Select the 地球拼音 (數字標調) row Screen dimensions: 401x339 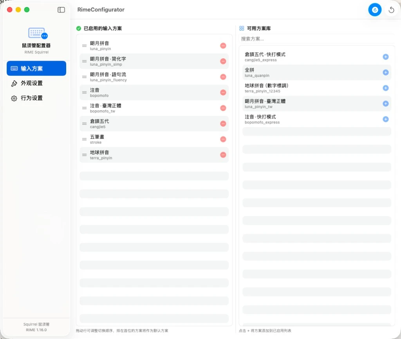(x=316, y=88)
